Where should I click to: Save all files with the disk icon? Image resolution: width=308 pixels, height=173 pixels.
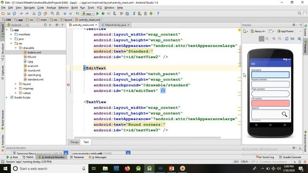pyautogui.click(x=9, y=13)
